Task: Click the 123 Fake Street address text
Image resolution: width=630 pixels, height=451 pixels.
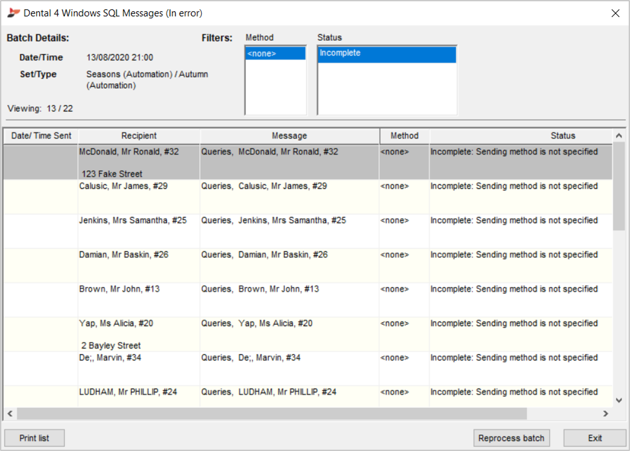Action: click(112, 174)
